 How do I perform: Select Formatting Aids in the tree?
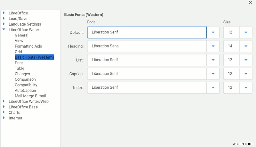tap(28, 46)
